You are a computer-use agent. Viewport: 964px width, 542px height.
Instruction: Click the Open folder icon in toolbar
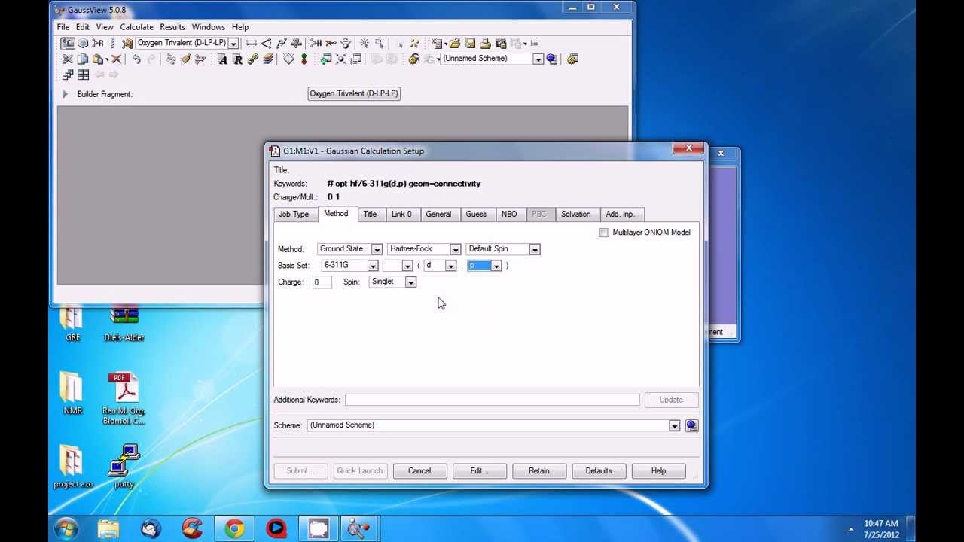454,43
